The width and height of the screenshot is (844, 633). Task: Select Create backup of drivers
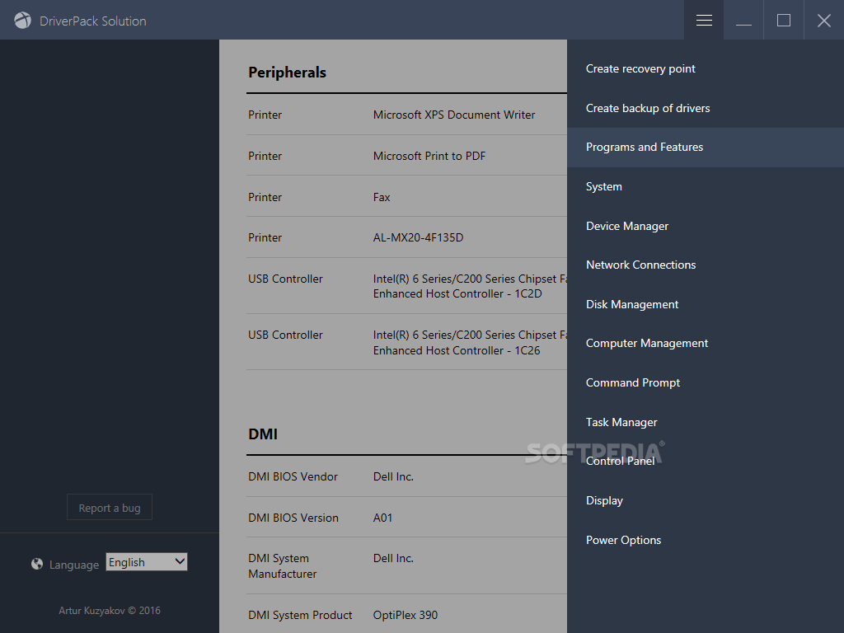click(706, 108)
